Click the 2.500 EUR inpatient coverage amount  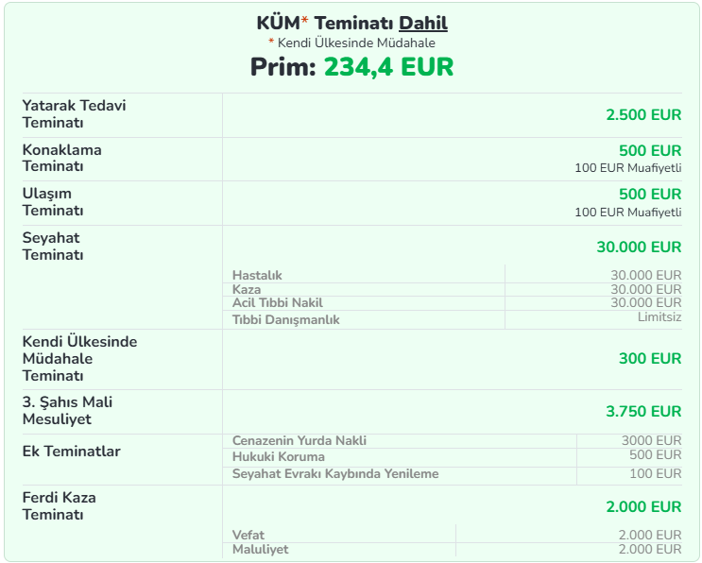(x=643, y=114)
